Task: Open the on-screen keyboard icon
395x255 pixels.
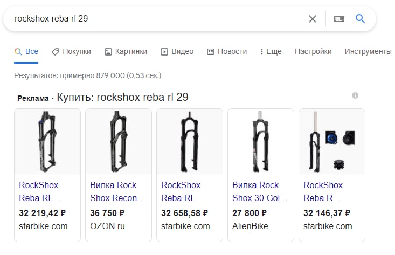Action: [x=339, y=19]
